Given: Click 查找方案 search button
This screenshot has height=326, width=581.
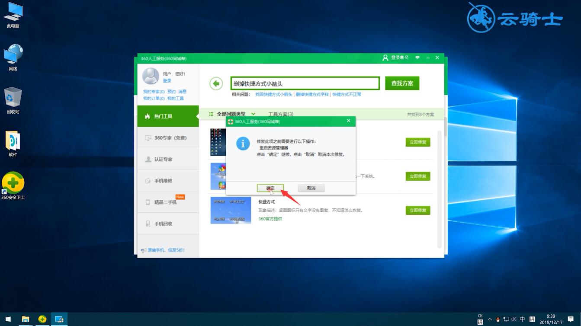Looking at the screenshot, I should tap(402, 83).
